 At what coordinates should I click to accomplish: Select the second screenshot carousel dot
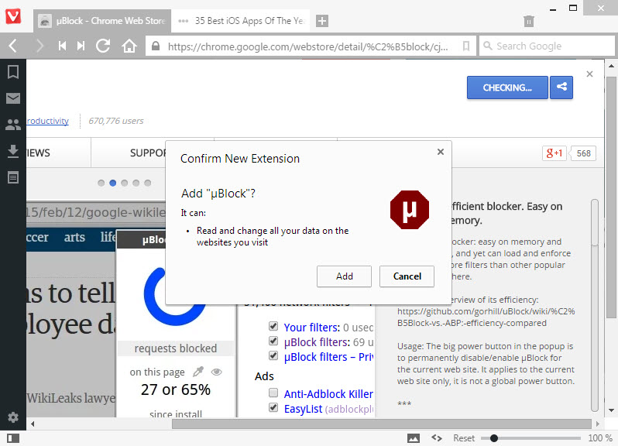tap(113, 183)
